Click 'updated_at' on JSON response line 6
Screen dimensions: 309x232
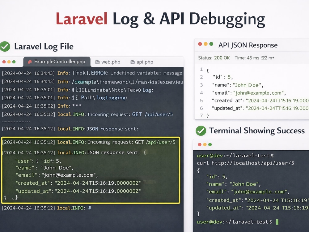coord(260,108)
